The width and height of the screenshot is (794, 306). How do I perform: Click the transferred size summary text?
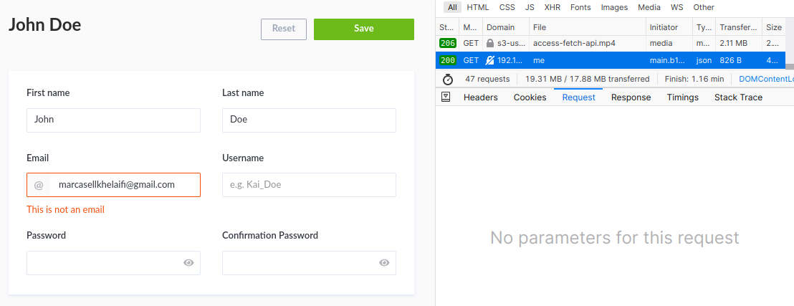pos(588,79)
